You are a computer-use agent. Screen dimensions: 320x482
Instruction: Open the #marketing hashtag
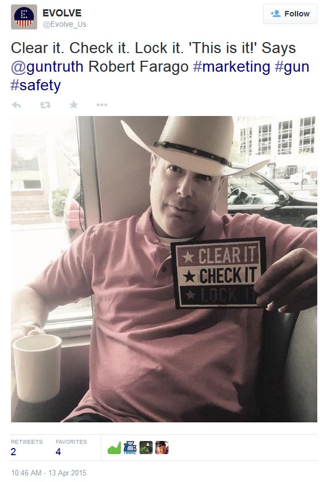[231, 67]
